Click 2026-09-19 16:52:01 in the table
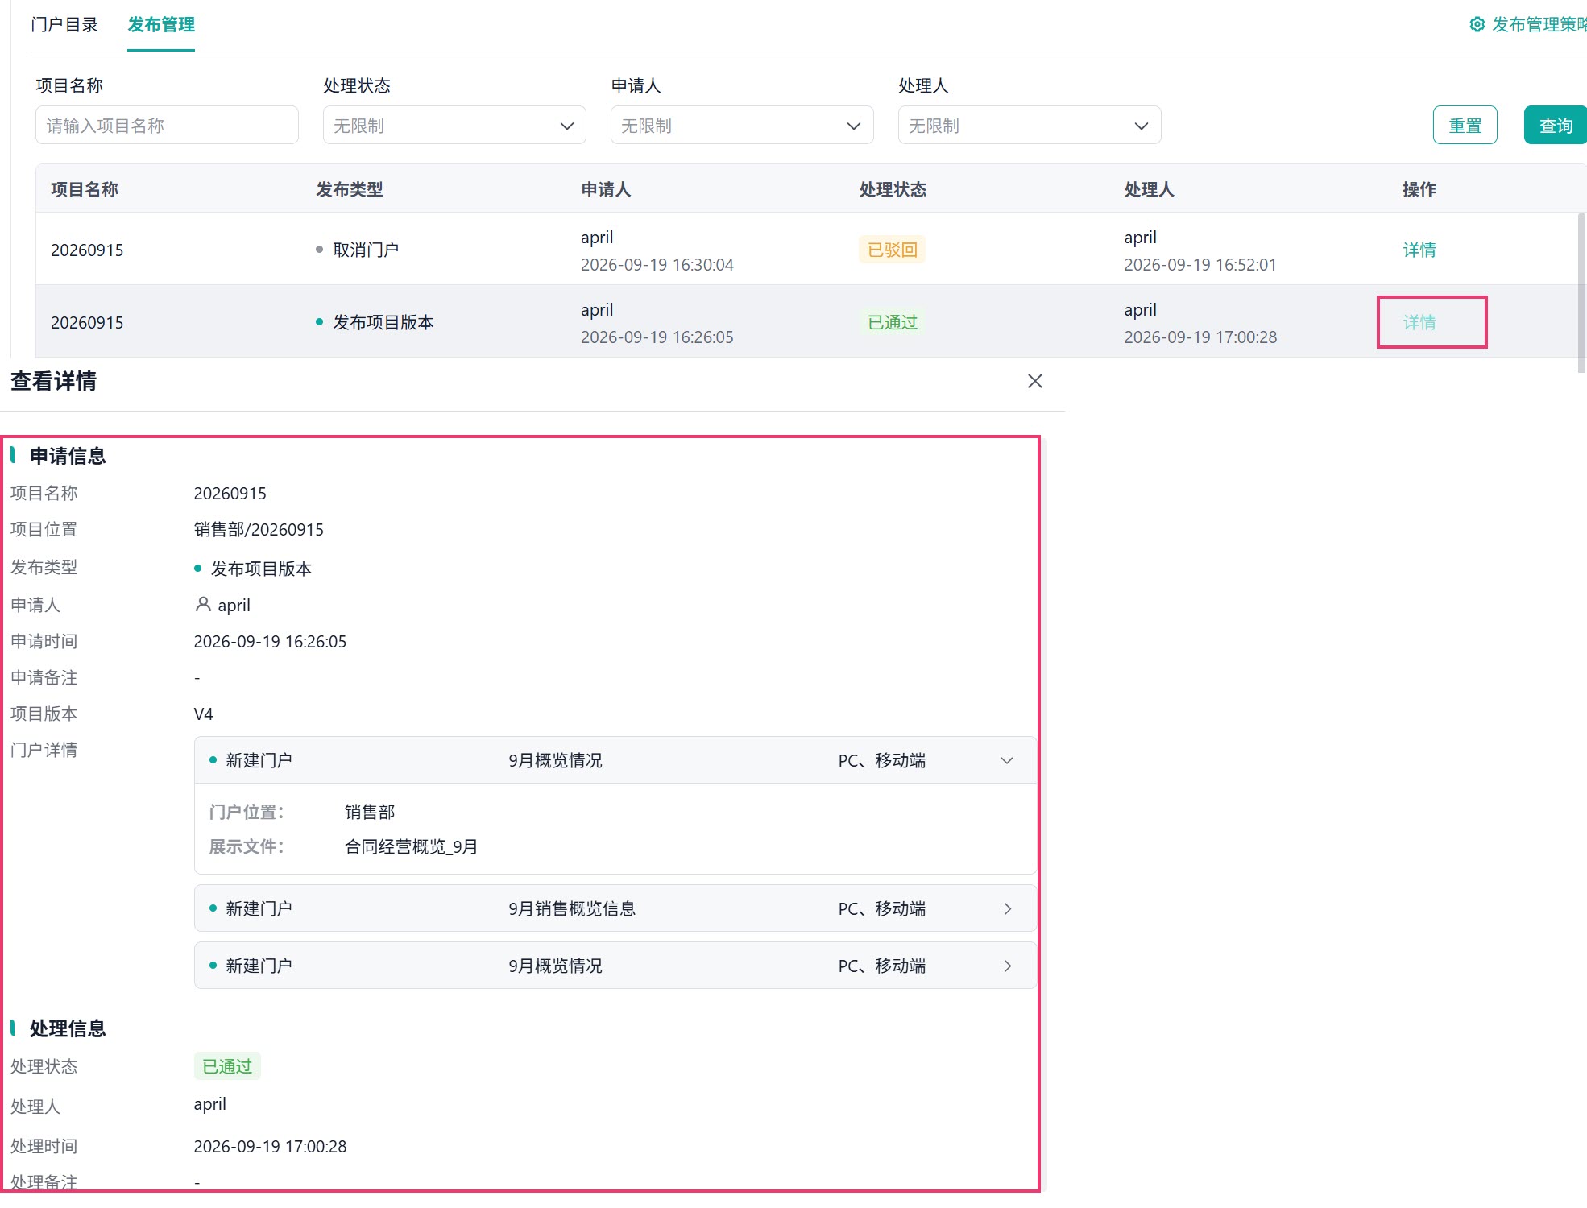 click(x=1200, y=264)
